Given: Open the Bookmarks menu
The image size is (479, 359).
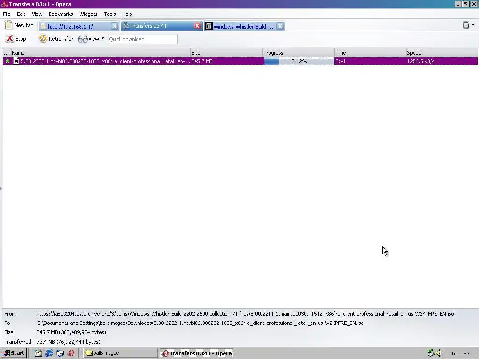Looking at the screenshot, I should tap(60, 14).
